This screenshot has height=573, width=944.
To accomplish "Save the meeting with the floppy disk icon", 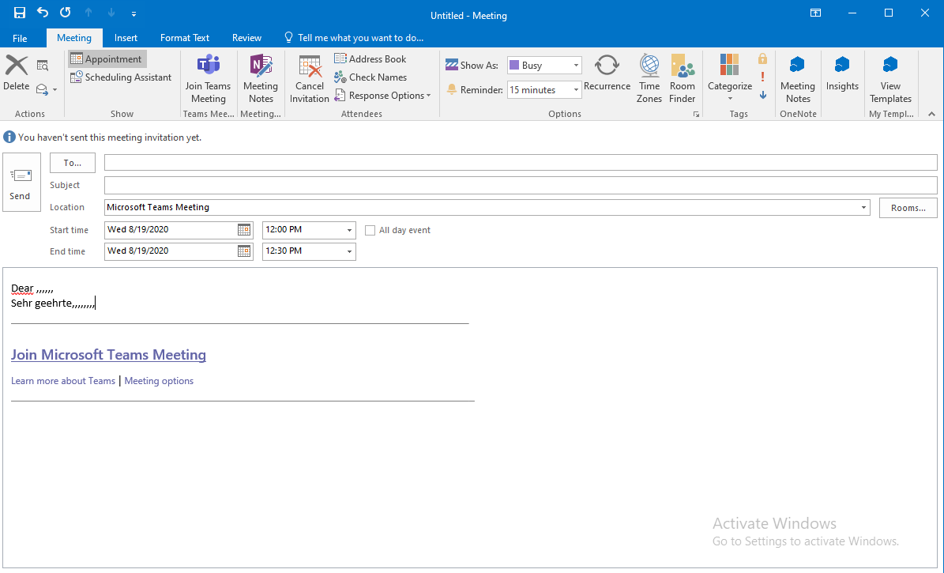I will click(20, 13).
